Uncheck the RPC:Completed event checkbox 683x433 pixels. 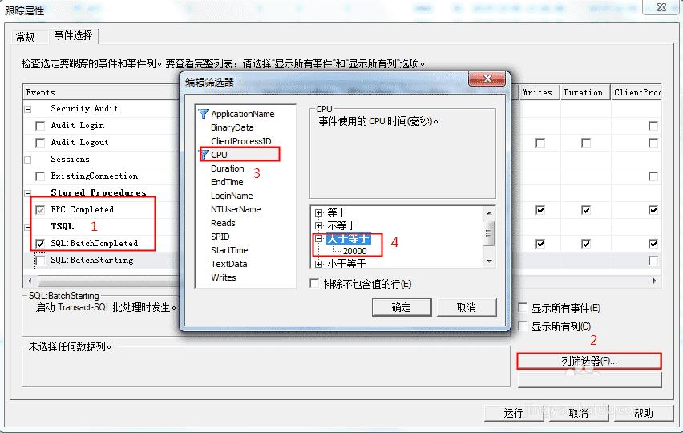click(x=40, y=210)
